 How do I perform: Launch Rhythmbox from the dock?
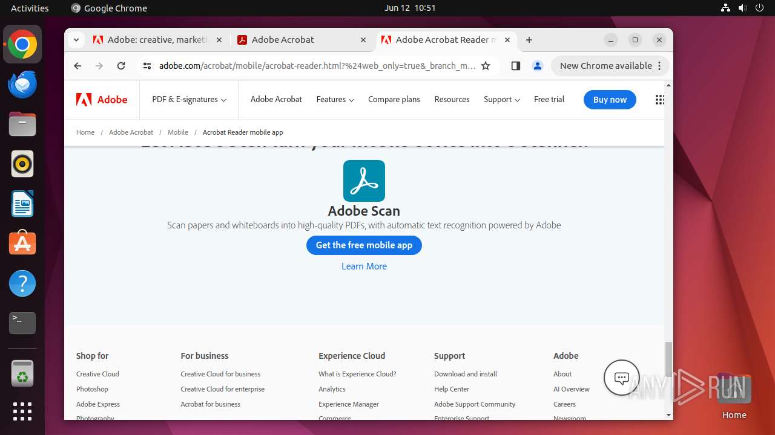coord(22,164)
